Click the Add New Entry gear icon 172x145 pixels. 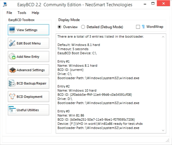point(12,56)
